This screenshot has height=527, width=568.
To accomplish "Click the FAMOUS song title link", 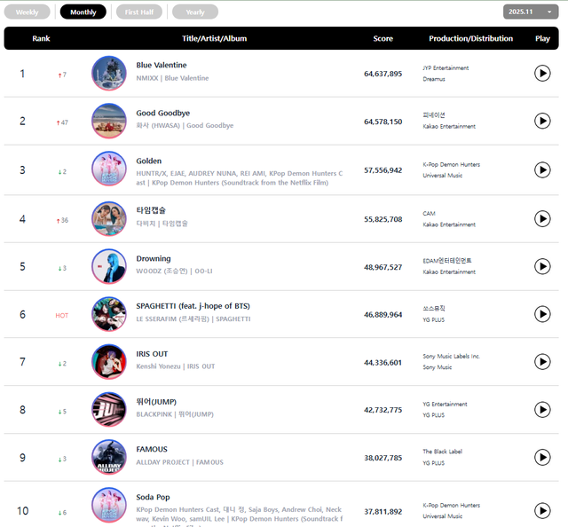I will (x=152, y=449).
